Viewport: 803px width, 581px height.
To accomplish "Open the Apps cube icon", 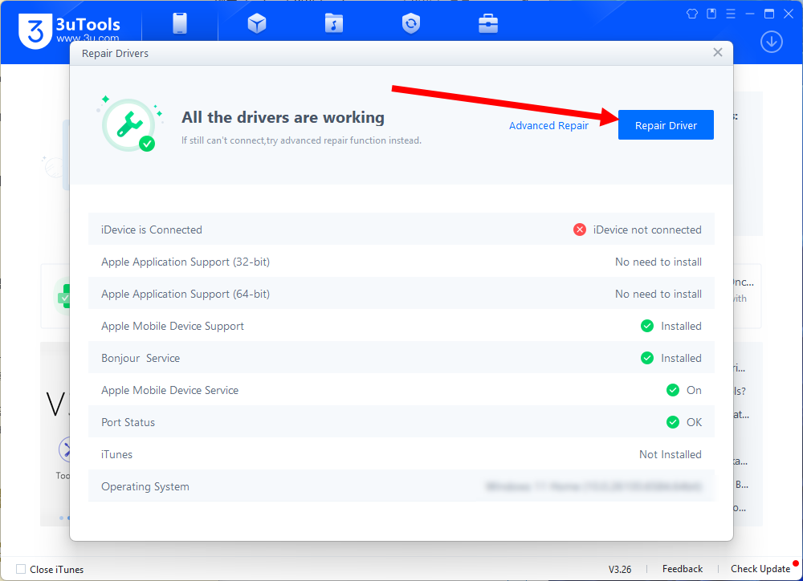I will pos(257,23).
